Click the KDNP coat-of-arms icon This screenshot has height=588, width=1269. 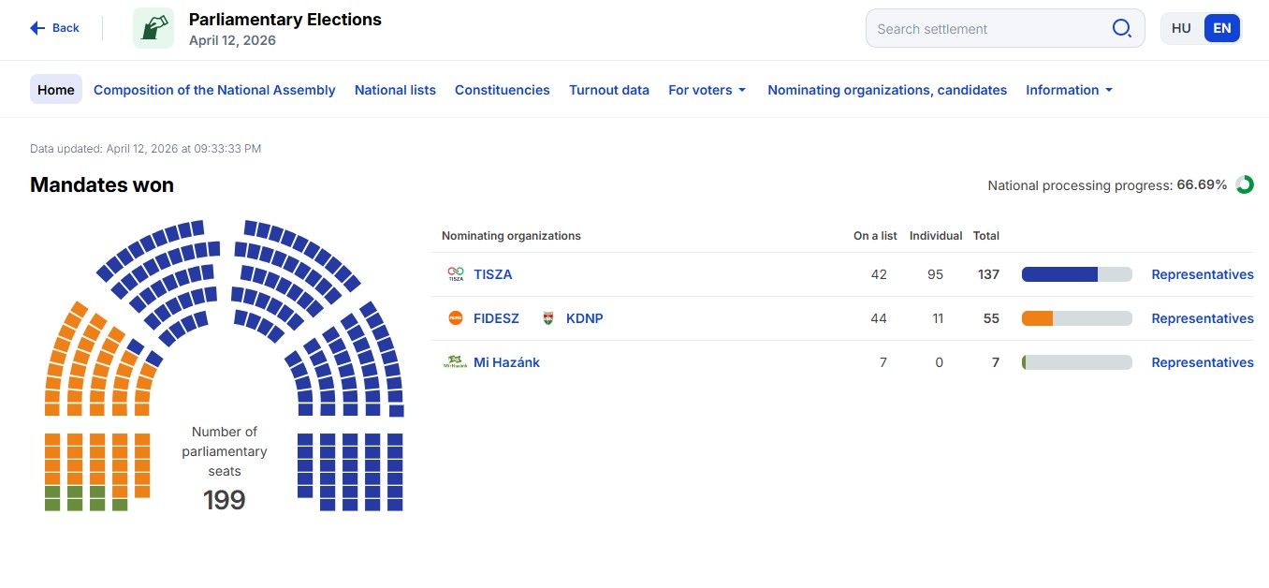pos(549,318)
